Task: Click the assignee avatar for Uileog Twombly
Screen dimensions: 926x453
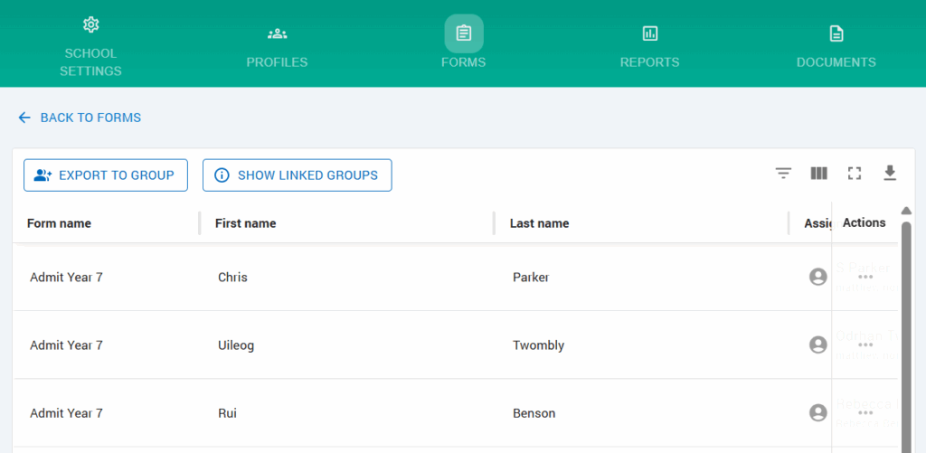Action: pyautogui.click(x=818, y=344)
